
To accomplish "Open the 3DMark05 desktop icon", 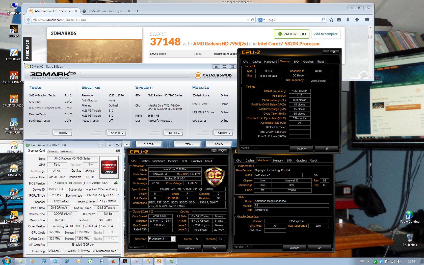I will 14,170.
